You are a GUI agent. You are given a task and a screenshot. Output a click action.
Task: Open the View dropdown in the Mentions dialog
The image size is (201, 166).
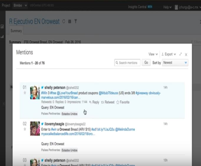[x=153, y=54]
